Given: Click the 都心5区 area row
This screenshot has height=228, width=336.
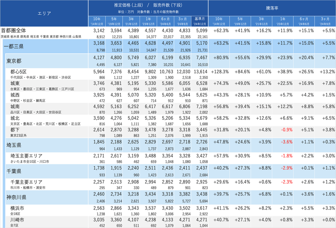Looking at the screenshot, I should pyautogui.click(x=171, y=74).
